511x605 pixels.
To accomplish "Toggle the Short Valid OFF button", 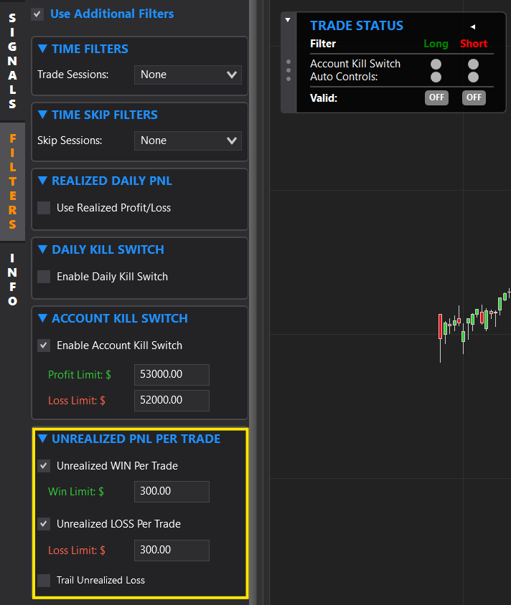I will pyautogui.click(x=474, y=97).
